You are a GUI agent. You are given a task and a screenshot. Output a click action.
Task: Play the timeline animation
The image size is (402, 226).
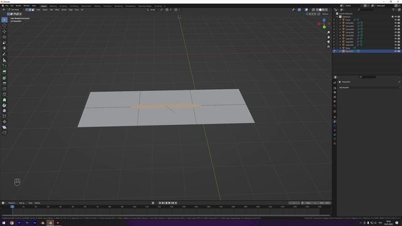pyautogui.click(x=169, y=203)
